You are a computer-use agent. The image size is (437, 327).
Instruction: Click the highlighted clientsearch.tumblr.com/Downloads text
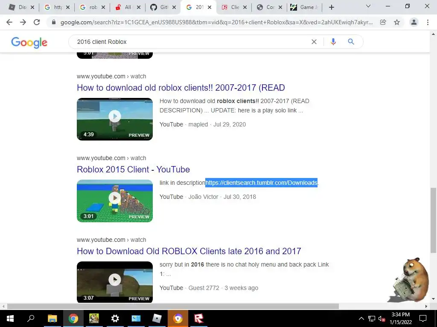click(262, 183)
